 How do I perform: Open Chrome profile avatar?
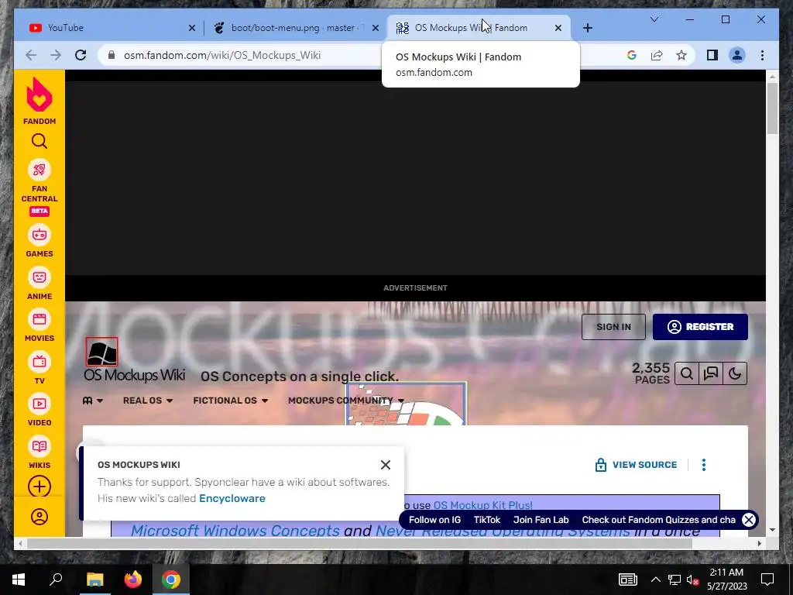(737, 55)
